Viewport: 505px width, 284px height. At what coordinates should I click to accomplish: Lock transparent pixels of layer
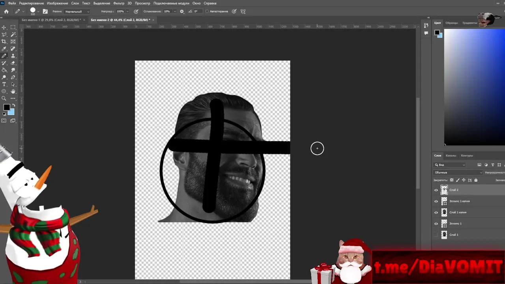click(452, 180)
